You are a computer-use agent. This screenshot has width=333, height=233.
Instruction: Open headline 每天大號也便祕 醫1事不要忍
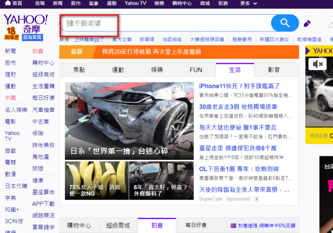(x=238, y=127)
